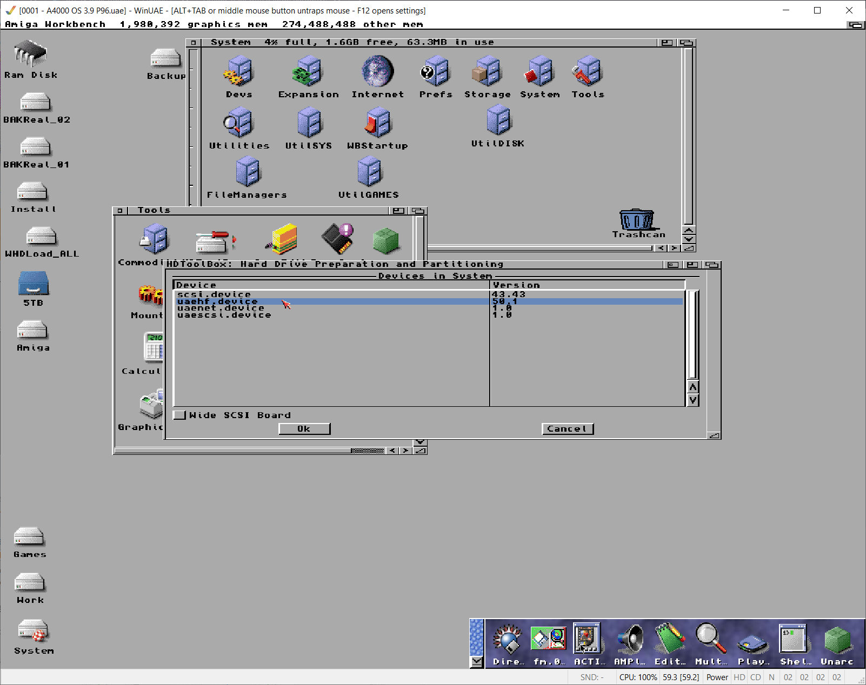This screenshot has height=685, width=866.
Task: Select the BAKReal_01 drive icon
Action: 36,153
